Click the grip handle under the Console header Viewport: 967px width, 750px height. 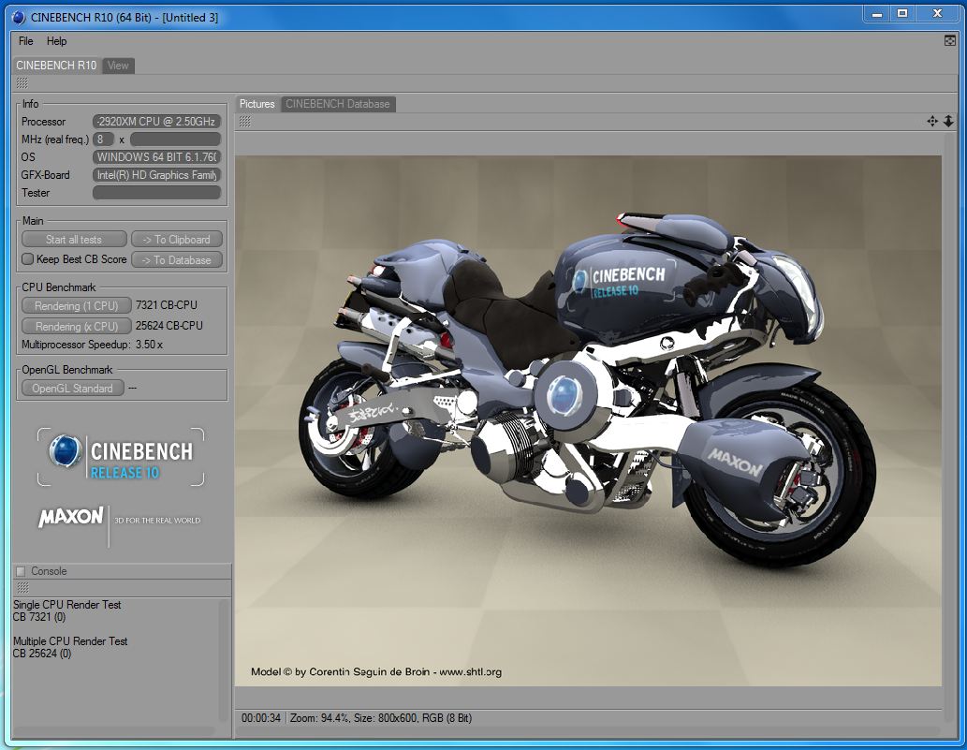(x=22, y=588)
